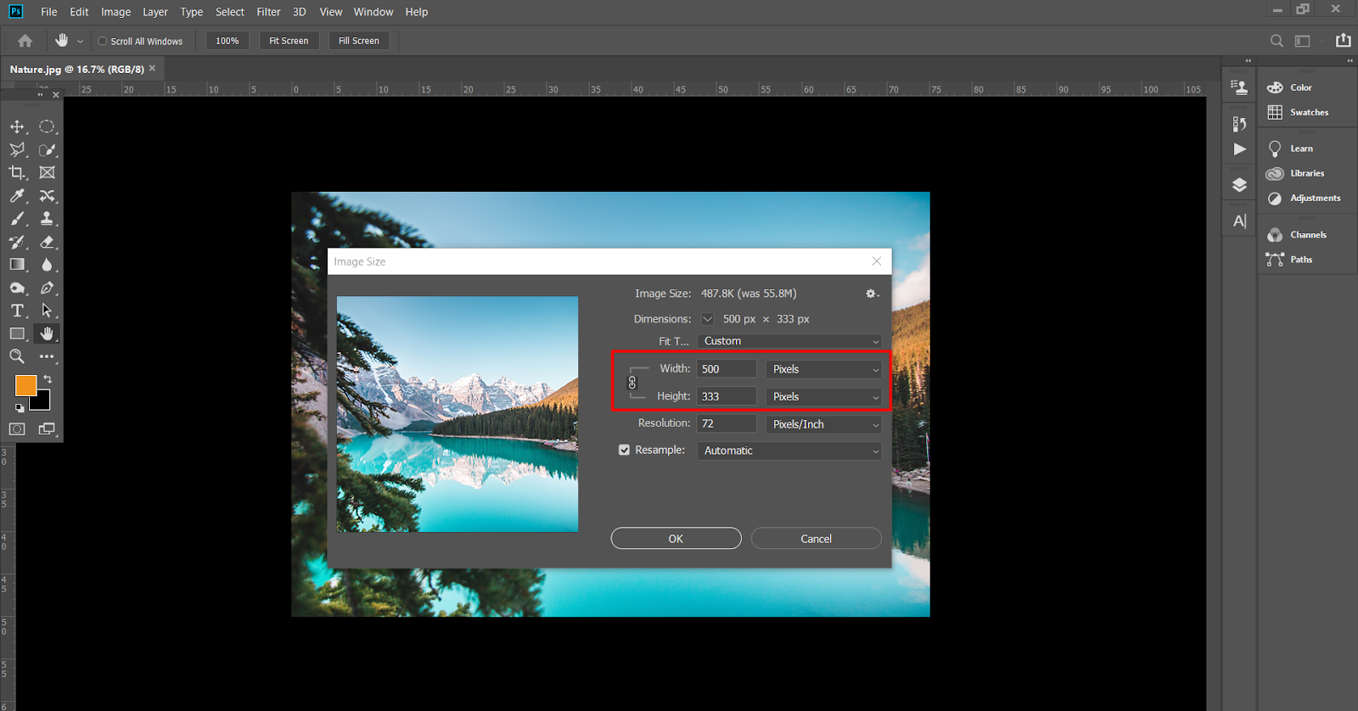Open the Fit To preset dropdown
Screen dimensions: 1358x711
(x=789, y=341)
